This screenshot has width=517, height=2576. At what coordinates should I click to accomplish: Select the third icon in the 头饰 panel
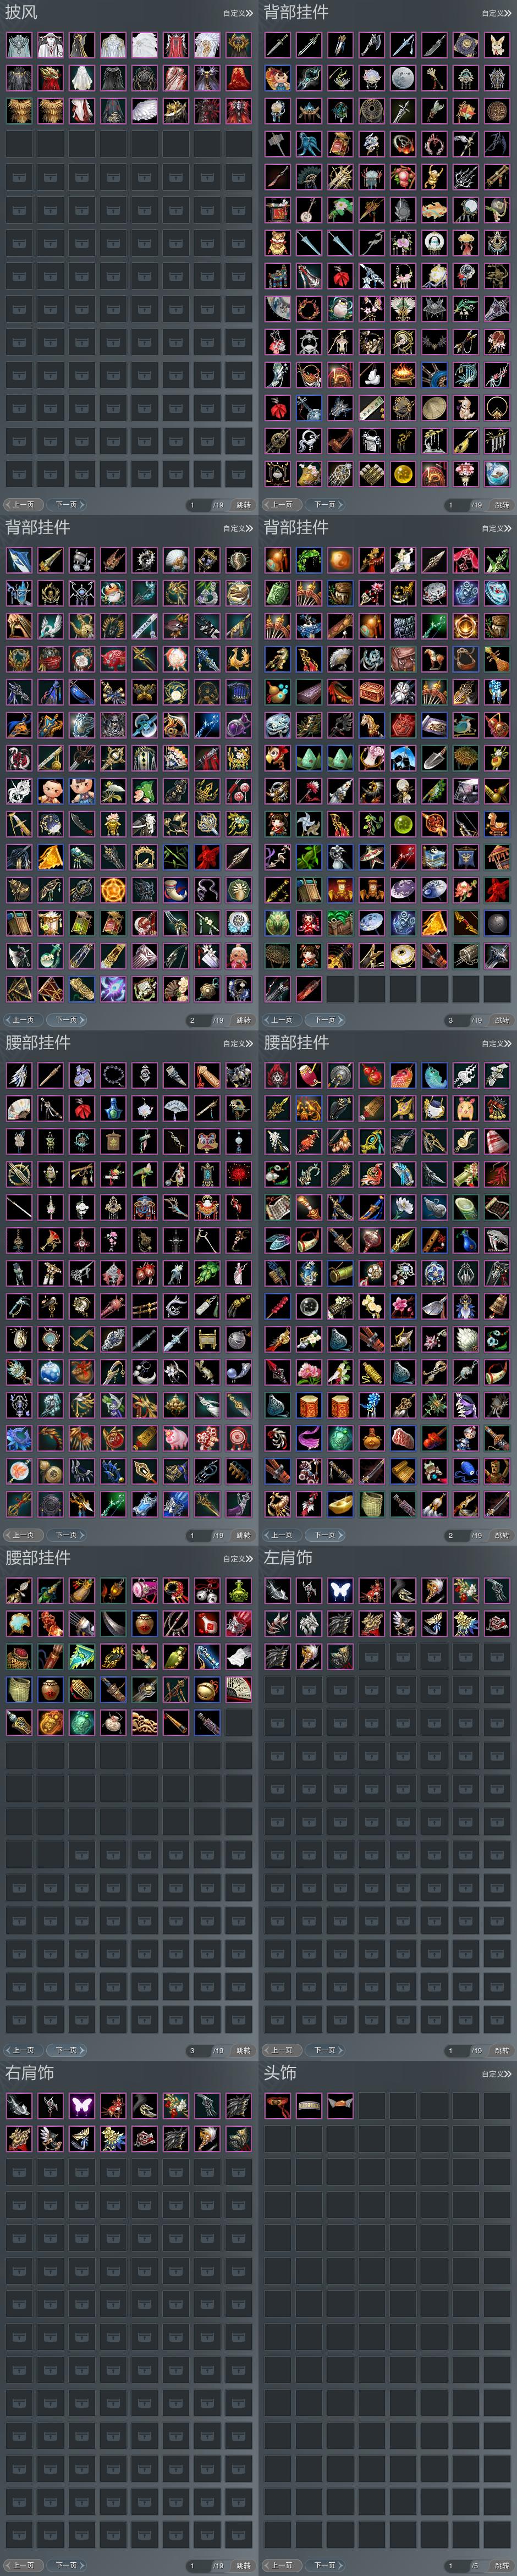pos(340,2105)
